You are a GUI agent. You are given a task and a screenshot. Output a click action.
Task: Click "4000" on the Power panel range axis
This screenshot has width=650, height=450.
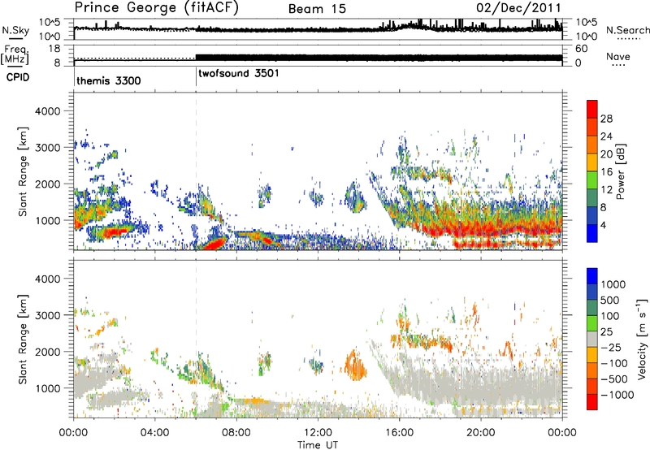pyautogui.click(x=48, y=111)
